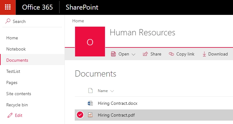The height and width of the screenshot is (124, 233).
Task: Click the PDF icon for Hiring Contract.pdf
Action: pyautogui.click(x=90, y=115)
